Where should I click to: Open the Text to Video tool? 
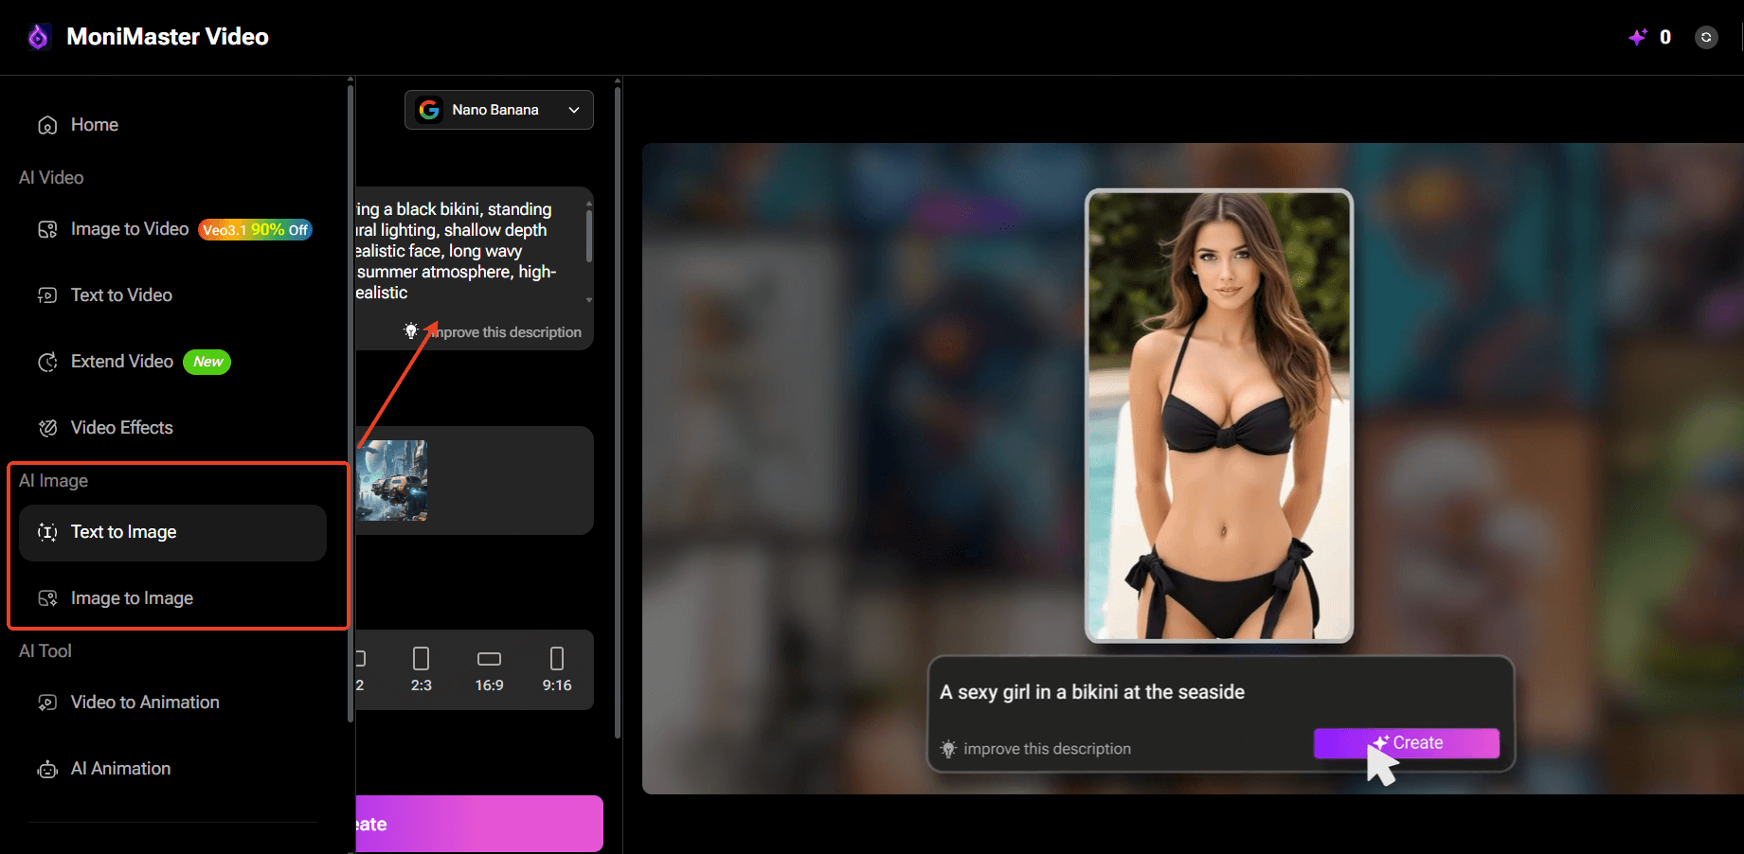[120, 294]
